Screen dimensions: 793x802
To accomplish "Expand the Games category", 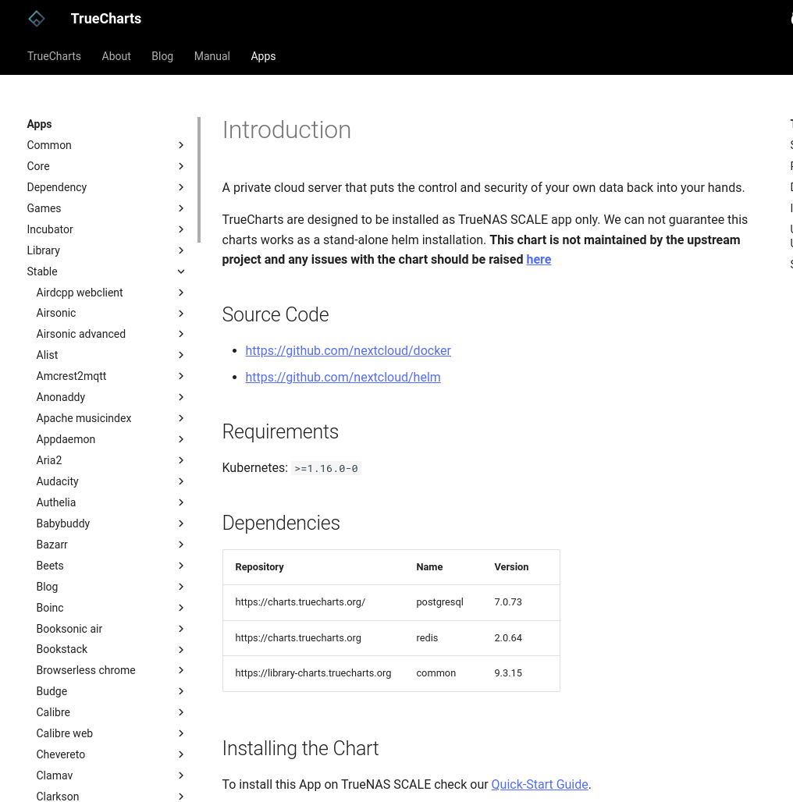I will (180, 208).
